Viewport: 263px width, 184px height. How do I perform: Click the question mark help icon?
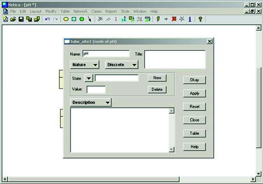point(200,19)
